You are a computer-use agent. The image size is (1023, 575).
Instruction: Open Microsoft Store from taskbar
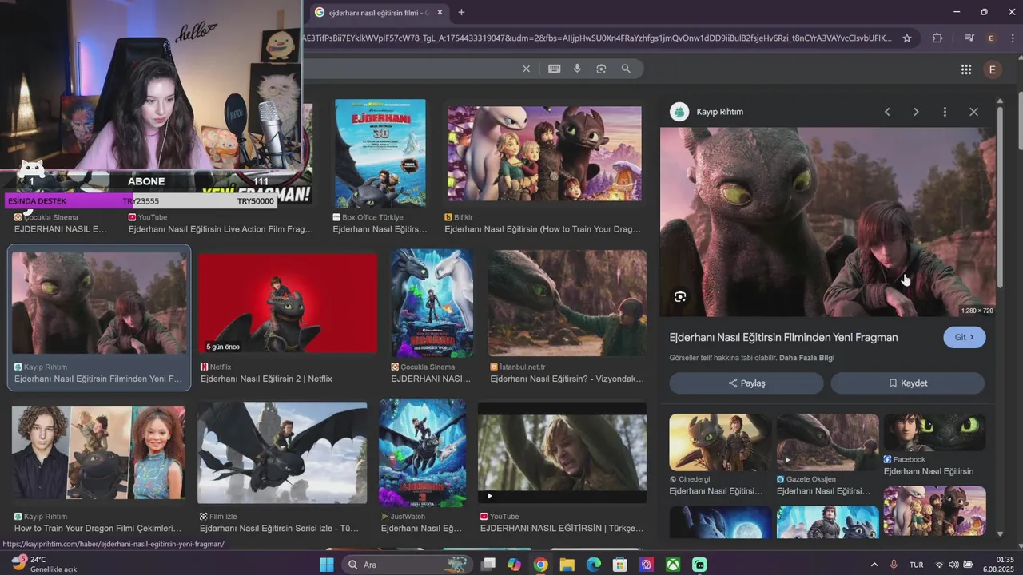point(619,565)
